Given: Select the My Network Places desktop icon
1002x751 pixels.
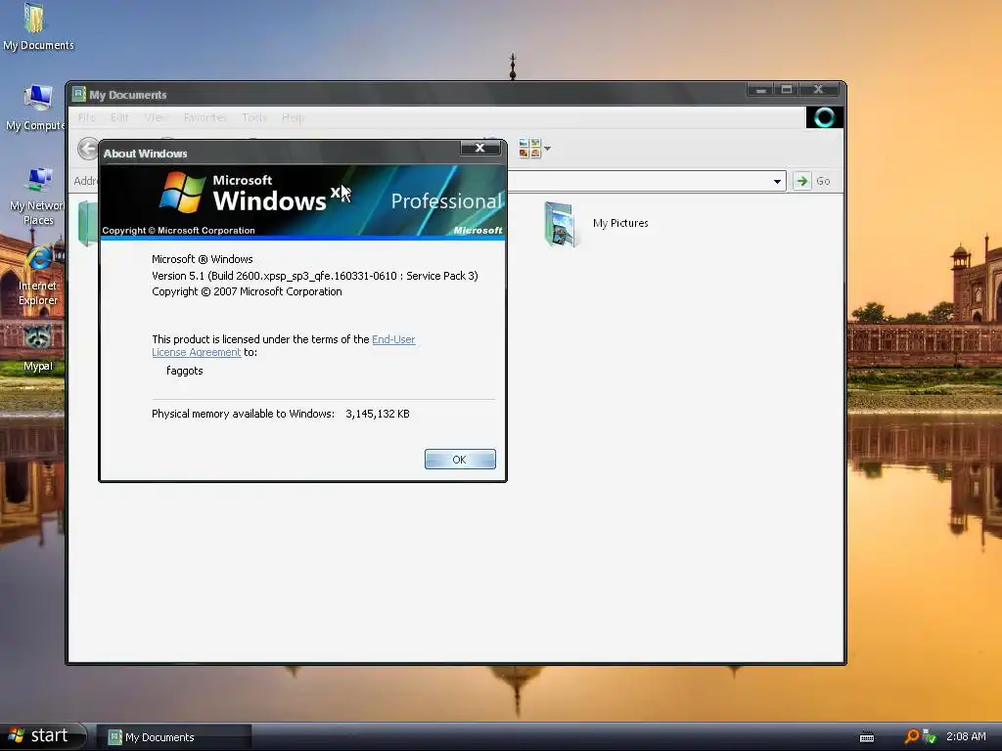Looking at the screenshot, I should click(37, 197).
